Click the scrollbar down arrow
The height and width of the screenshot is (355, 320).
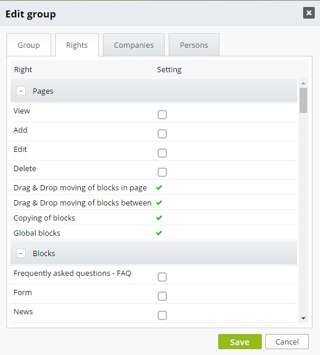coord(303,318)
